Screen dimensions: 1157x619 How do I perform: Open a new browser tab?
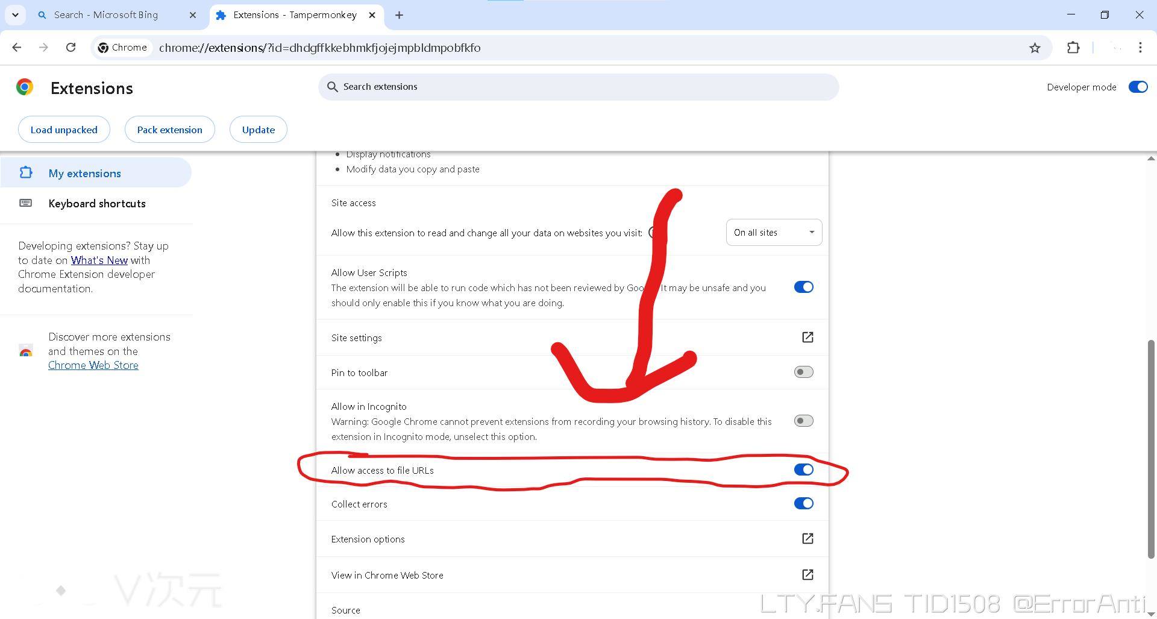click(x=399, y=15)
